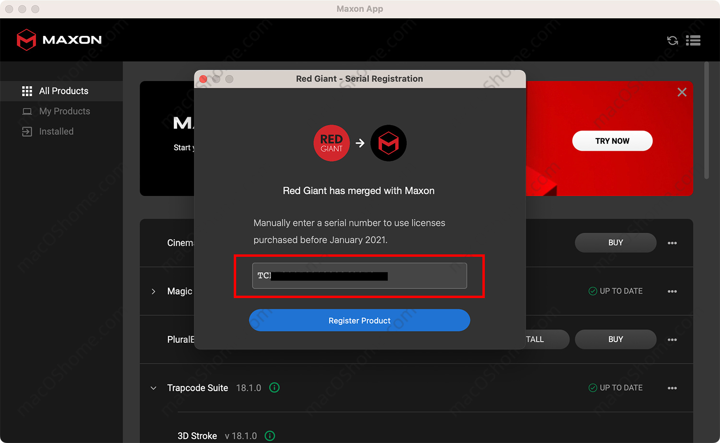Click the list view icon near top right

(x=693, y=40)
